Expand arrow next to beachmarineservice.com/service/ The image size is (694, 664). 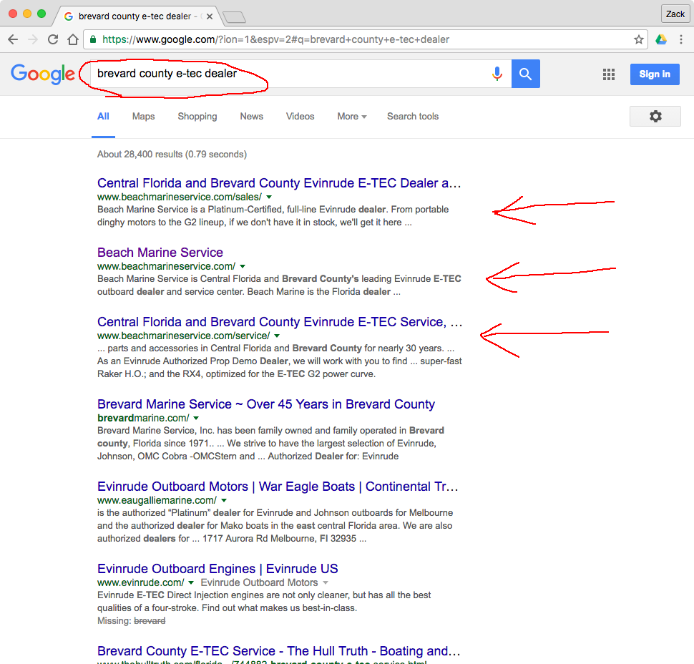click(277, 336)
